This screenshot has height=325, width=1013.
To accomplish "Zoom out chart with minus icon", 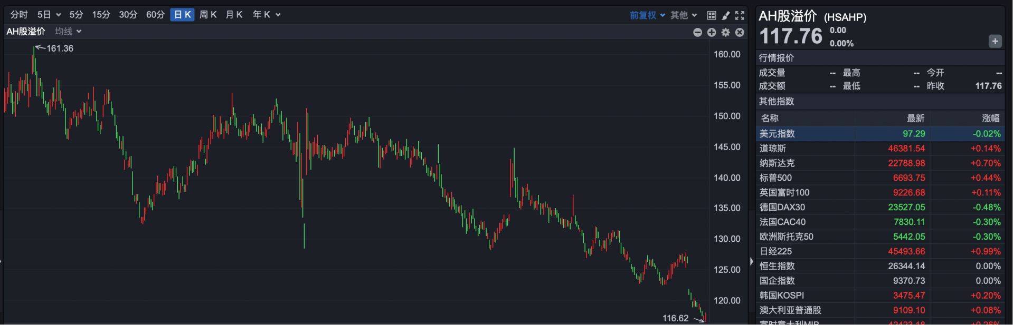I will [x=697, y=33].
